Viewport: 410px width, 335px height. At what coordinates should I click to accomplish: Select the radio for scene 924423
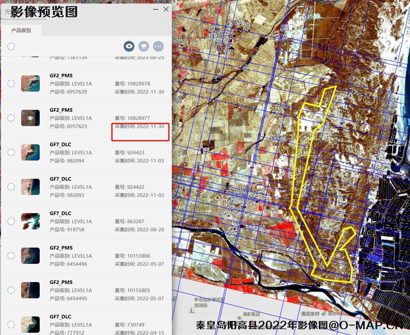click(11, 152)
